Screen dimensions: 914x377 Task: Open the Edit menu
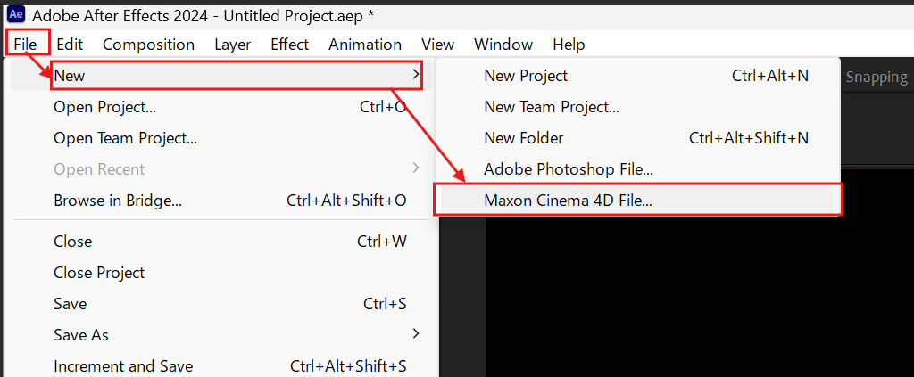pos(70,45)
